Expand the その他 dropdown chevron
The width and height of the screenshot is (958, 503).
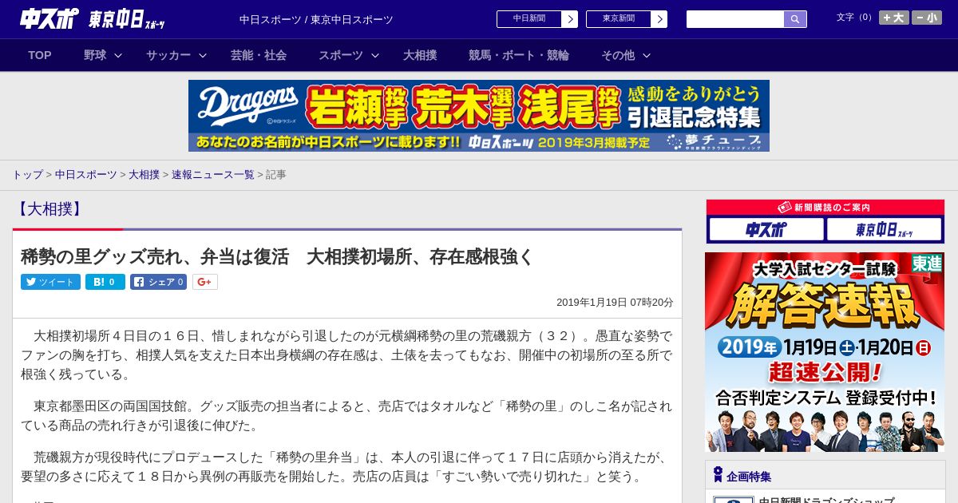click(647, 55)
